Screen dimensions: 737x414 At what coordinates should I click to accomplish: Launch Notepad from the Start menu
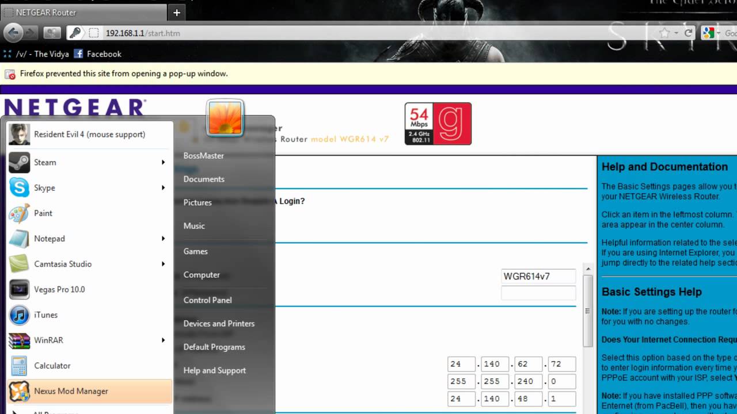[89, 239]
